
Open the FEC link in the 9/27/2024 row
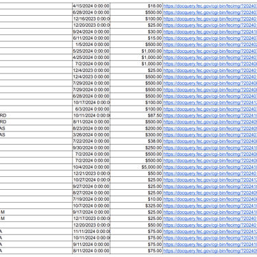(210, 186)
